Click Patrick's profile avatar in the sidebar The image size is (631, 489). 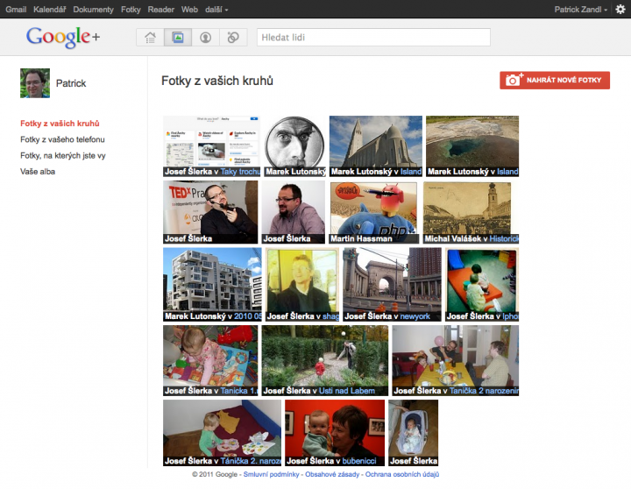pos(35,83)
